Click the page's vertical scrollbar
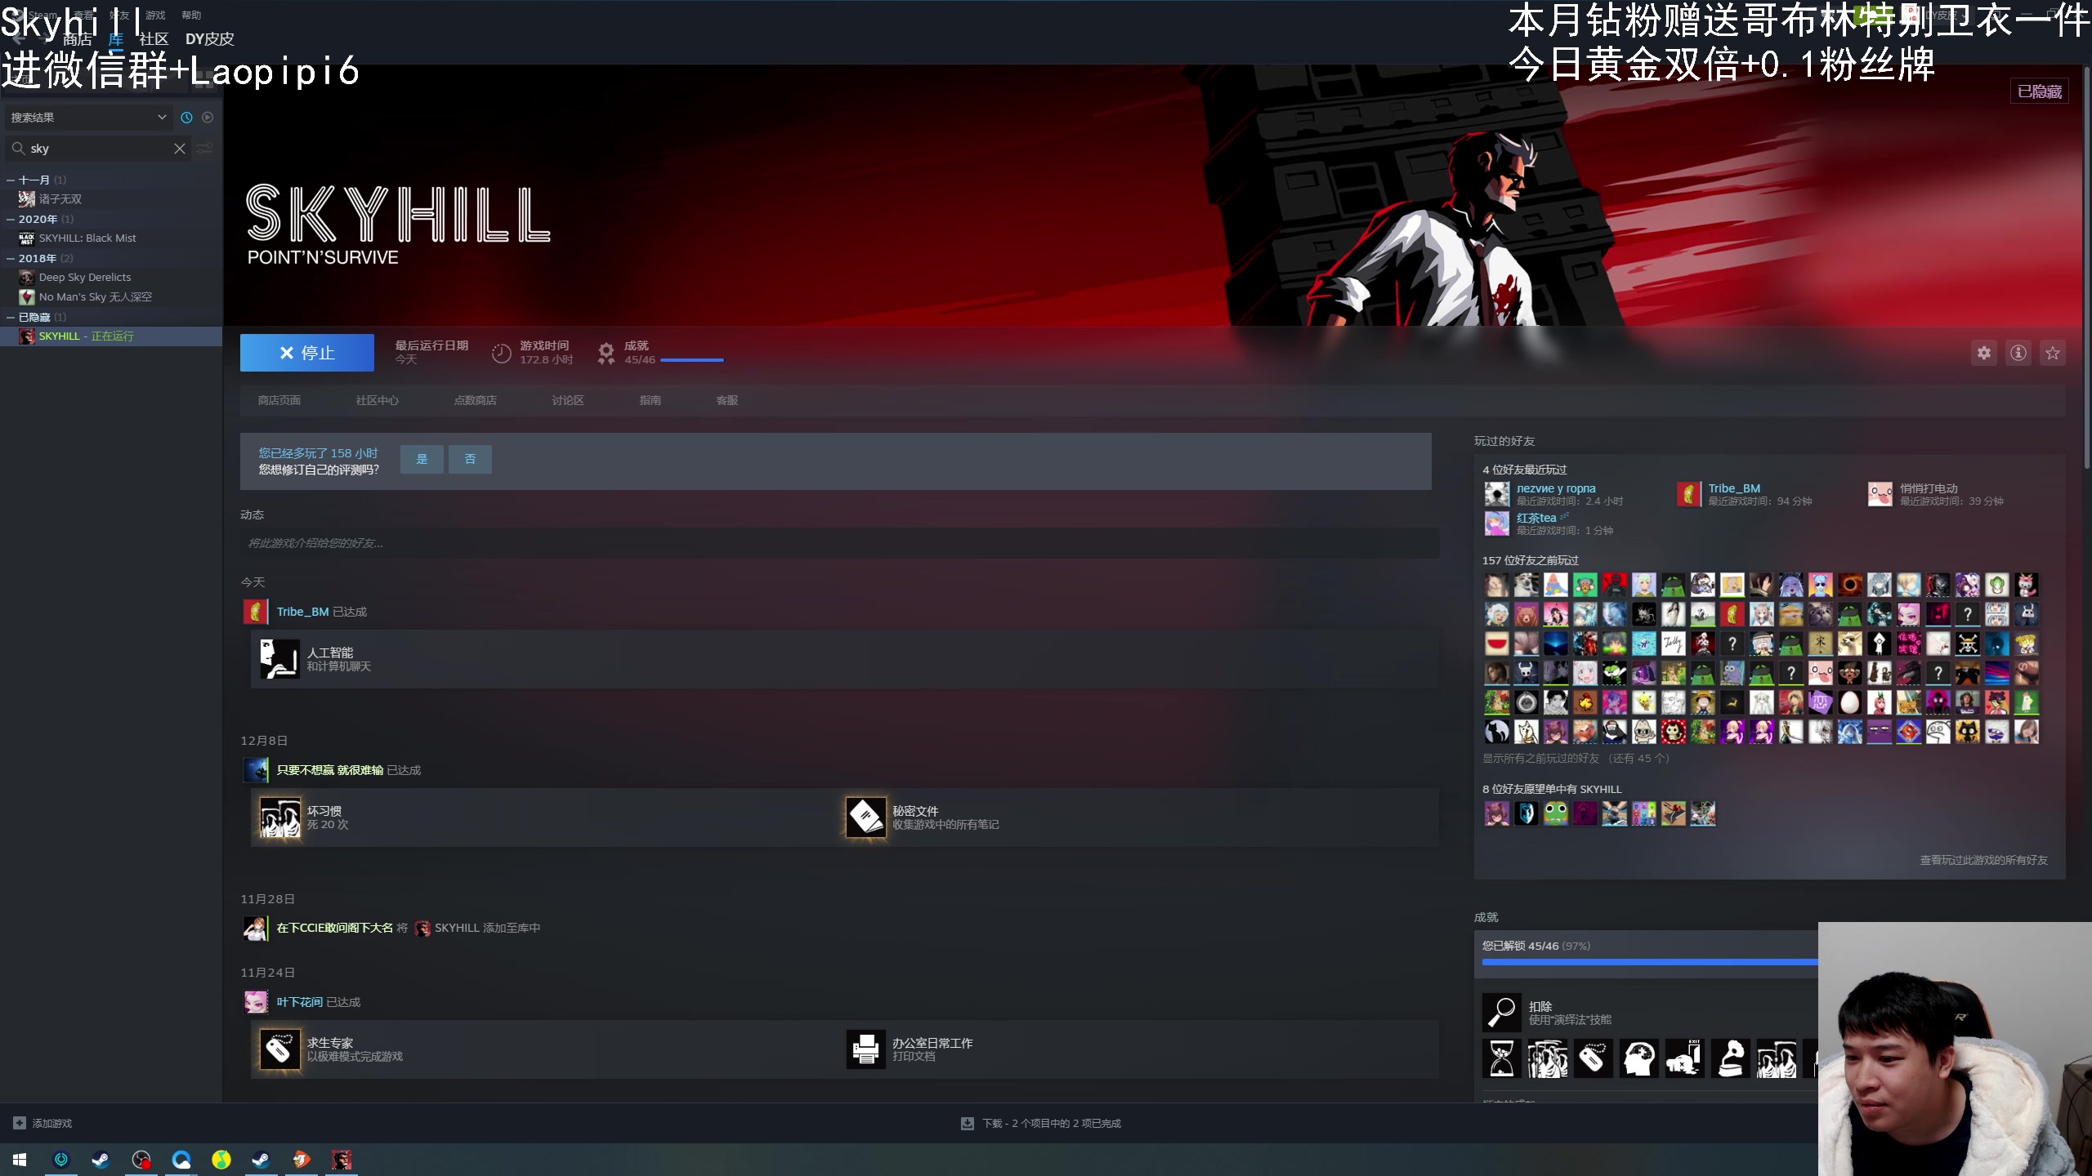2092x1176 pixels. [x=2087, y=269]
